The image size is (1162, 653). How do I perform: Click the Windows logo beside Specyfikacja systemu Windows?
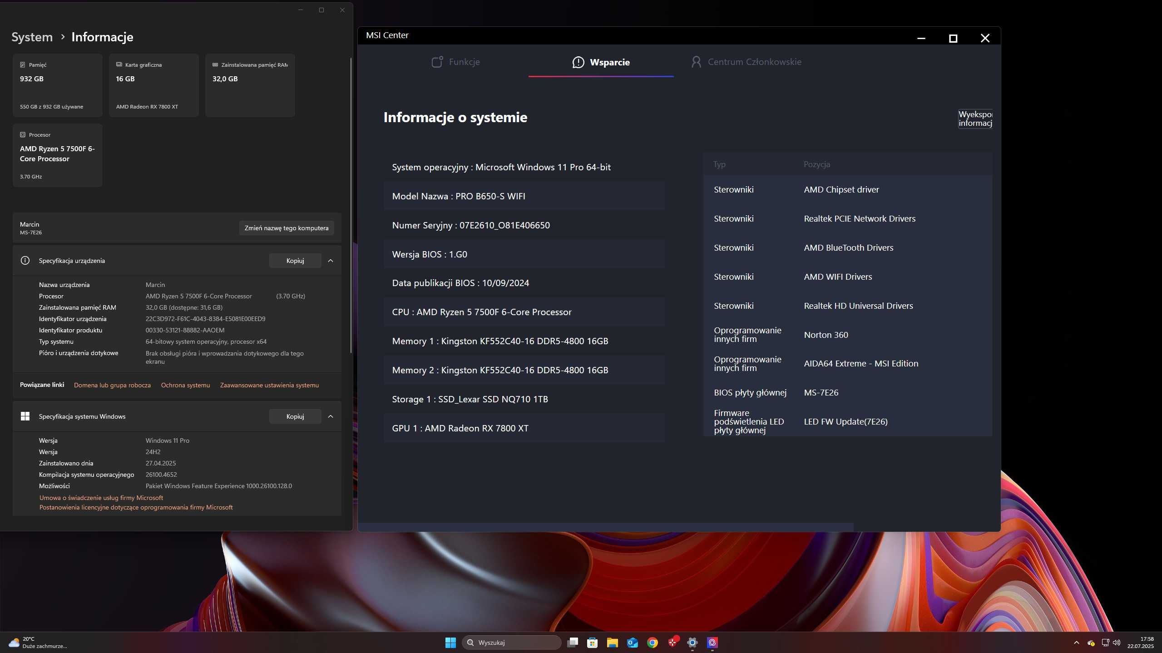(x=25, y=416)
